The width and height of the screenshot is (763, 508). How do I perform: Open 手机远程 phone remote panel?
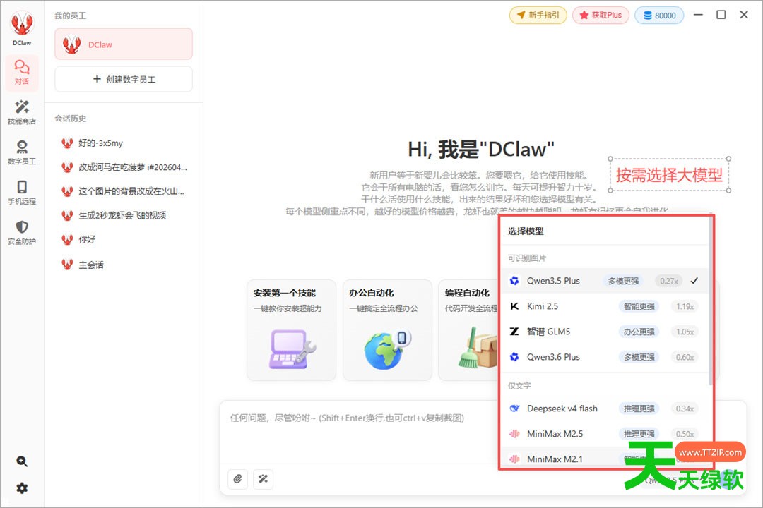click(x=22, y=193)
